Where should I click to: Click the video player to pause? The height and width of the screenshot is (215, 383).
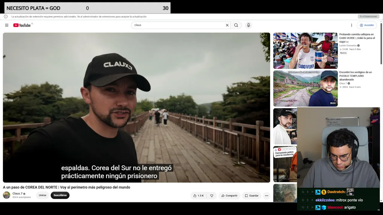pos(136,107)
